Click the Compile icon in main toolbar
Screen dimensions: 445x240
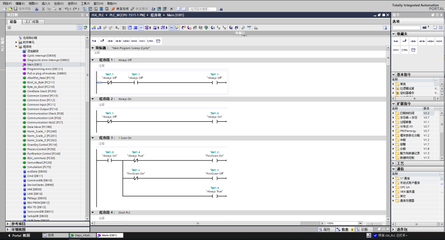click(x=84, y=9)
